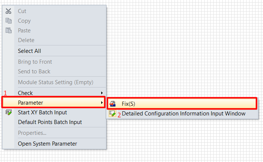Screen dimensions: 263x162
Task: Click the Paste clipboard icon
Action: pyautogui.click(x=8, y=31)
